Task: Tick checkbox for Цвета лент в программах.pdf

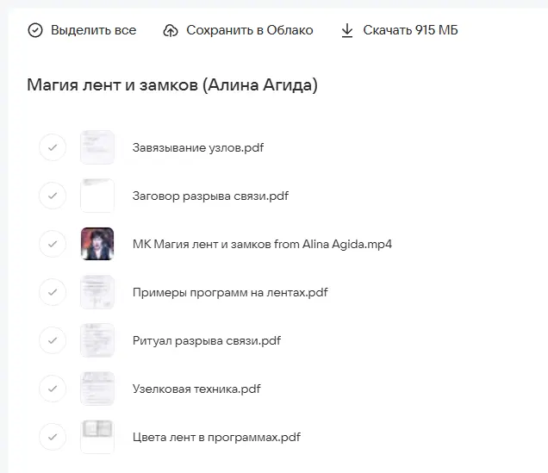Action: pyautogui.click(x=53, y=437)
